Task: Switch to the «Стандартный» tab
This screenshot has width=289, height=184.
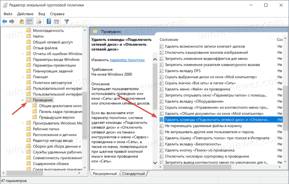Action: [x=133, y=174]
